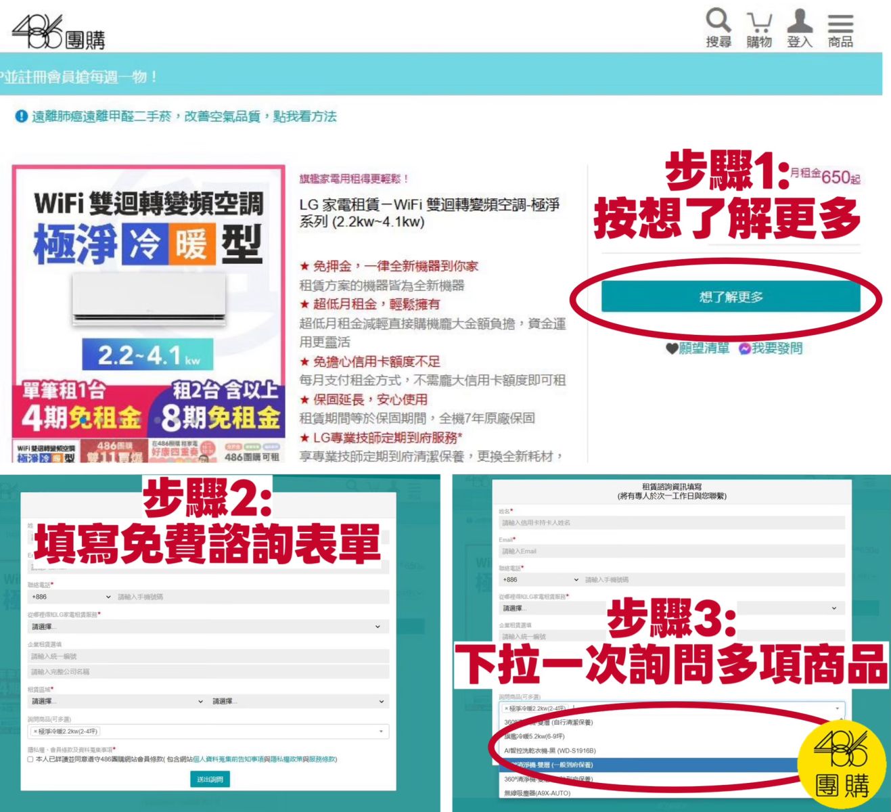Click the login person icon
Screen dimensions: 891x812
[x=799, y=21]
